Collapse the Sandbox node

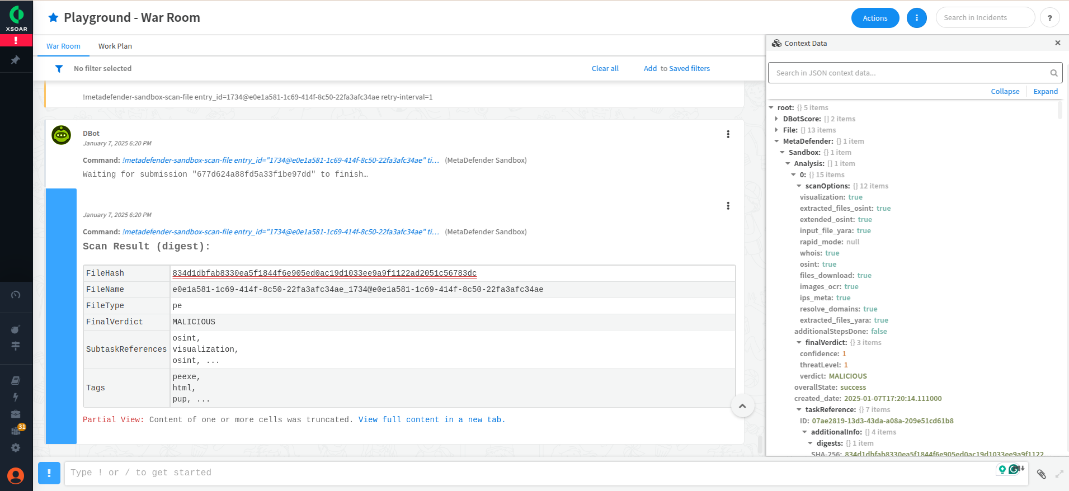[x=782, y=153]
